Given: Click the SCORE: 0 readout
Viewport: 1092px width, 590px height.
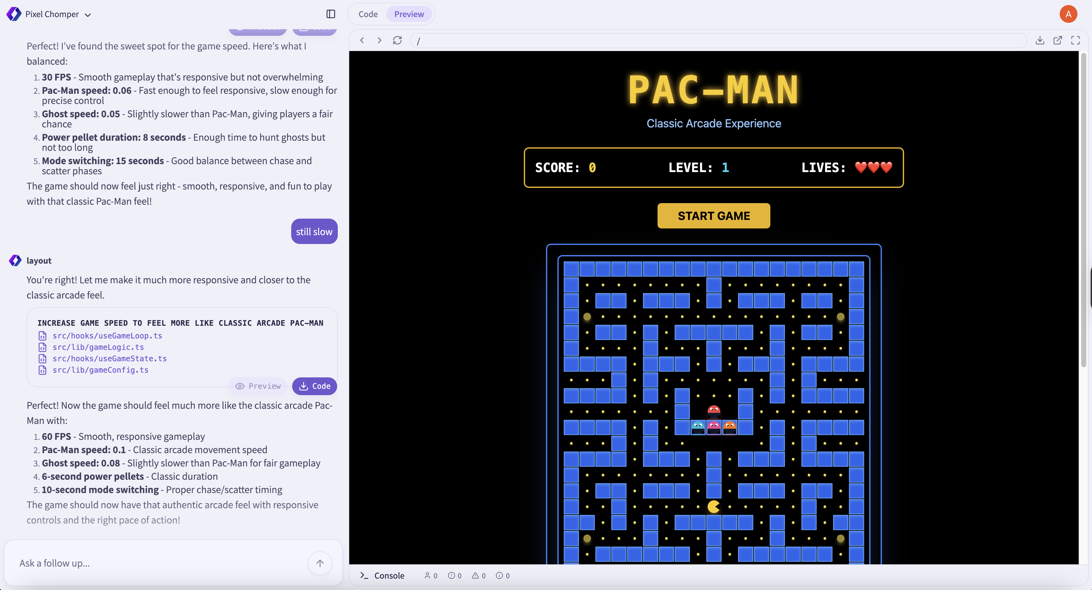Looking at the screenshot, I should click(566, 168).
